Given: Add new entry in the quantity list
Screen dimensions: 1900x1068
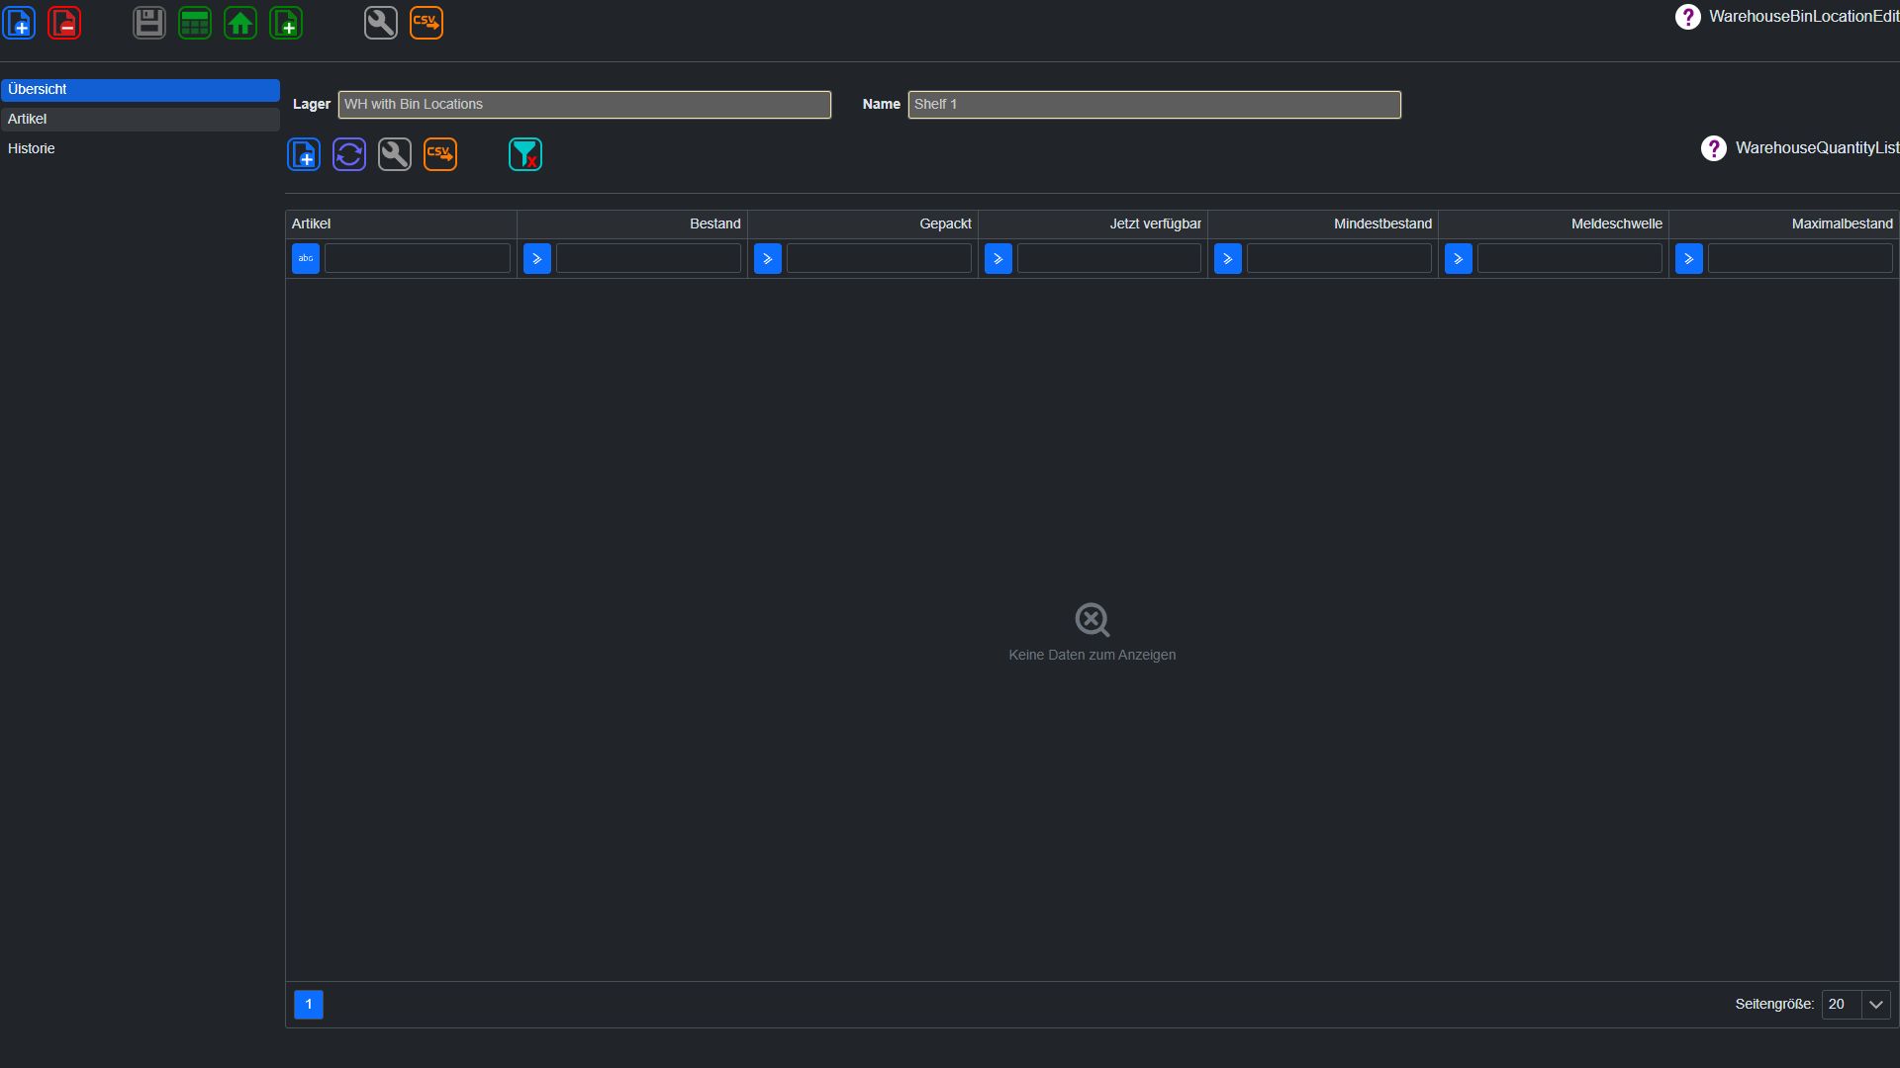Looking at the screenshot, I should coord(304,154).
